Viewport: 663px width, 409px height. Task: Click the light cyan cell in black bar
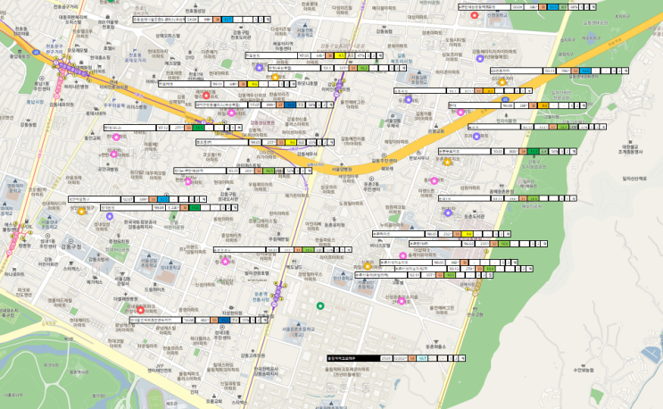tap(421, 358)
